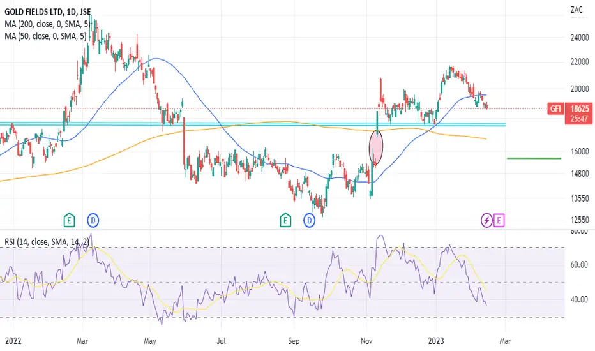Click the 16000 price axis label

(580, 151)
